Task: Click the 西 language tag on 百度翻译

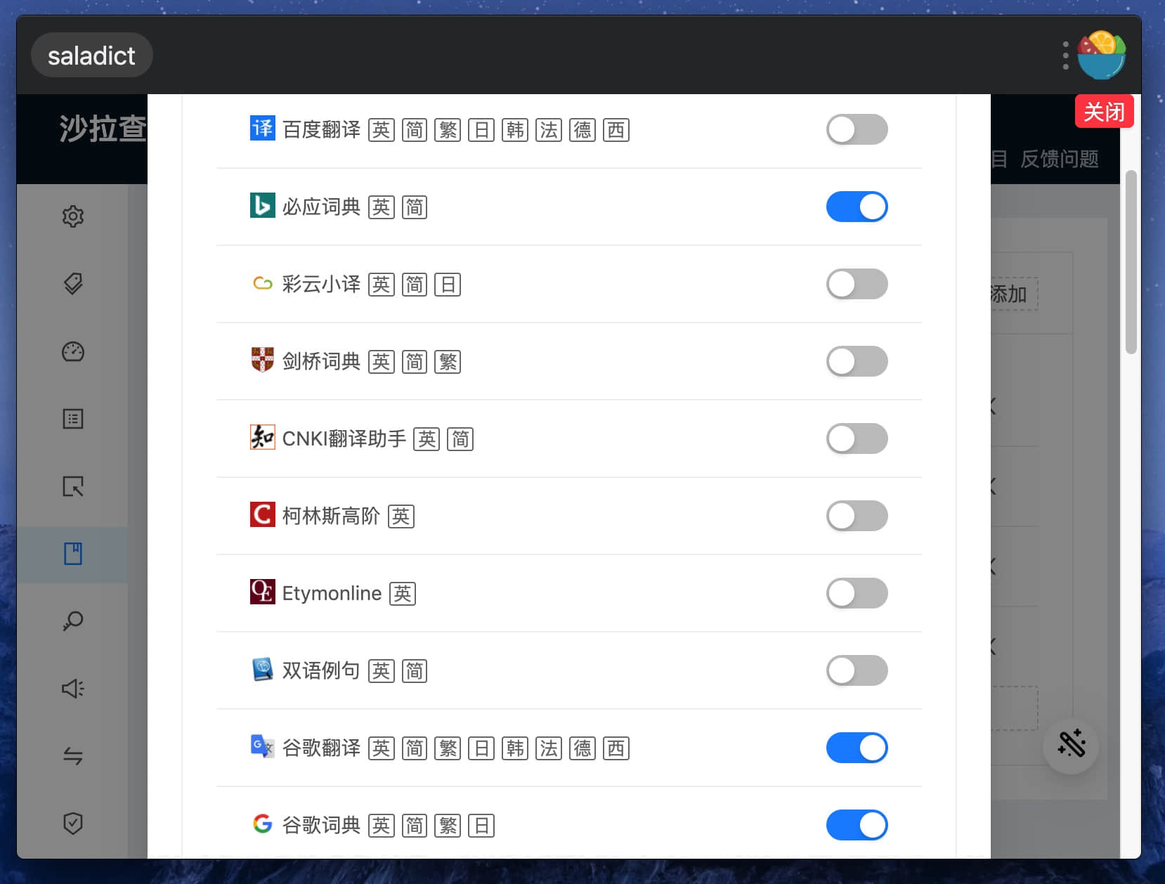Action: (x=616, y=130)
